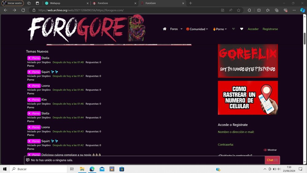Open the favorites list

pyautogui.click(x=268, y=10)
